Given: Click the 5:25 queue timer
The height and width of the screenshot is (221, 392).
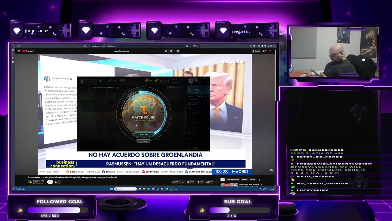Looking at the screenshot, I should [195, 90].
